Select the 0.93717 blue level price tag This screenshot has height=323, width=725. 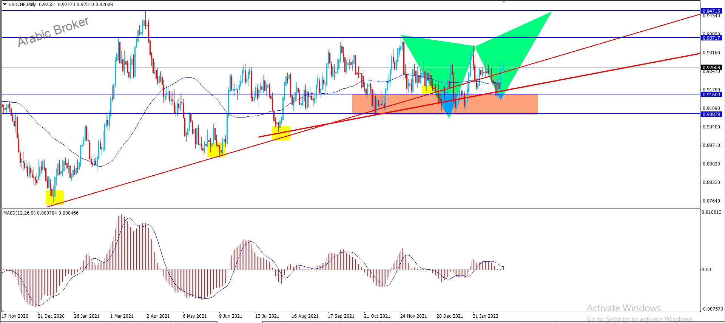click(x=711, y=38)
